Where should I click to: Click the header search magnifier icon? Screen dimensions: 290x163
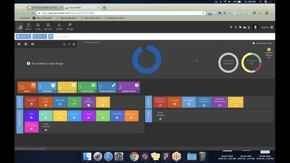pos(236,27)
